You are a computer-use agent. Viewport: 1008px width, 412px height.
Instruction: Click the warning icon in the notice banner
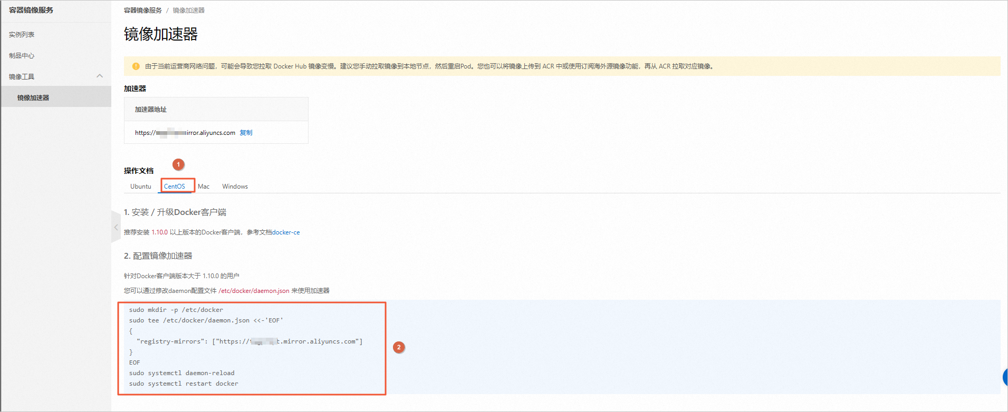[136, 66]
